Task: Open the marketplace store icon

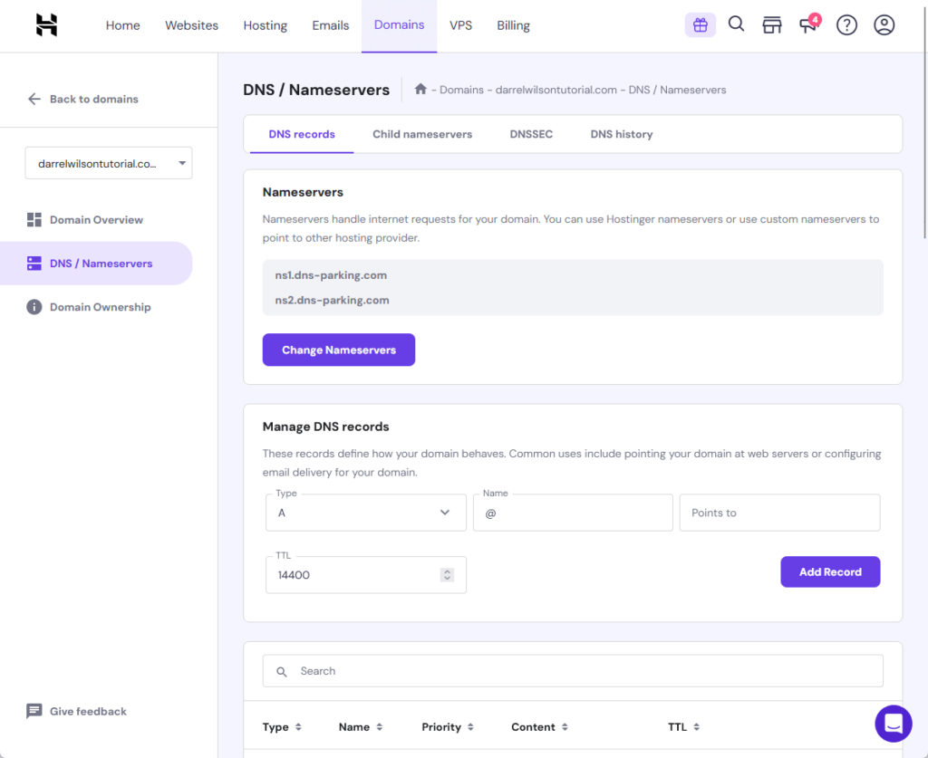Action: 772,24
